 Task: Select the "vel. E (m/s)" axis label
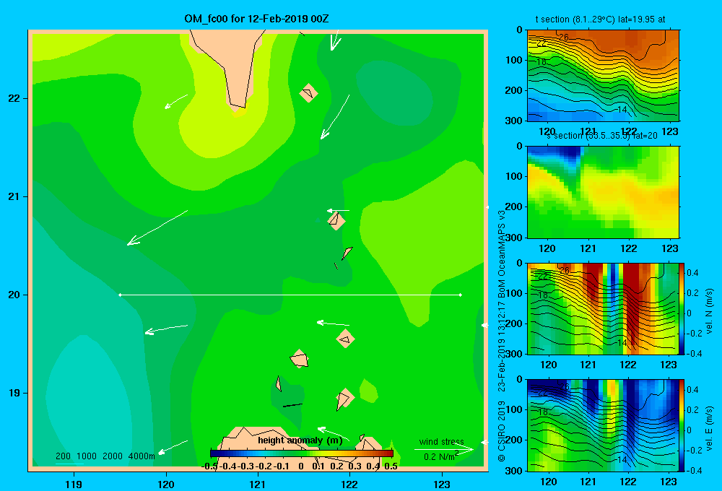click(709, 428)
